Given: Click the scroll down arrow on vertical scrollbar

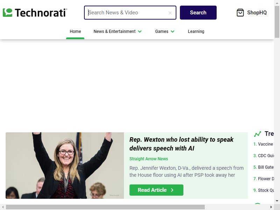Looking at the screenshot, I should [277, 201].
